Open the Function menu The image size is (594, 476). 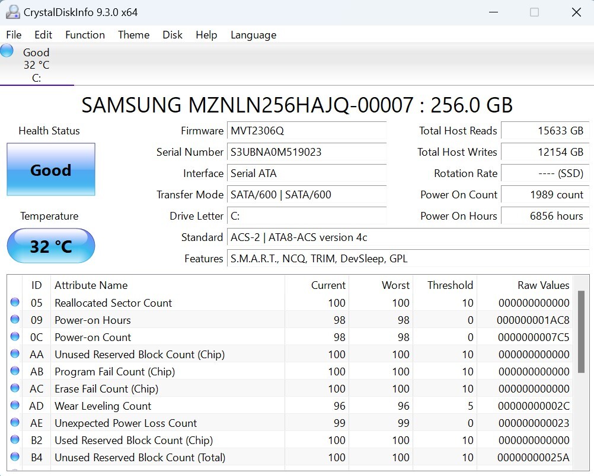pyautogui.click(x=85, y=35)
